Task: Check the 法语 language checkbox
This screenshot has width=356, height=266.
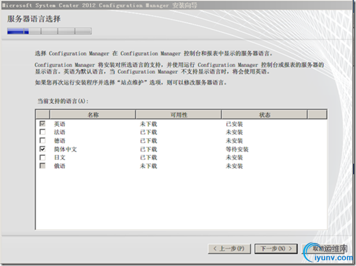Action: click(x=43, y=132)
